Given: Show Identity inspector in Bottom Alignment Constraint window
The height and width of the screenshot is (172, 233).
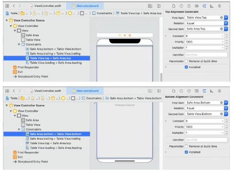Looking at the screenshot, I should click(197, 91).
